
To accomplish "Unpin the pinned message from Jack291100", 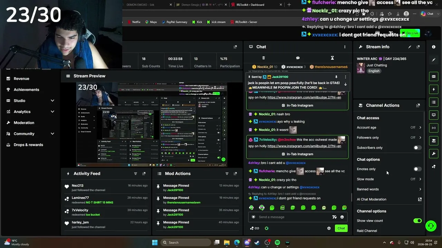I will [336, 77].
